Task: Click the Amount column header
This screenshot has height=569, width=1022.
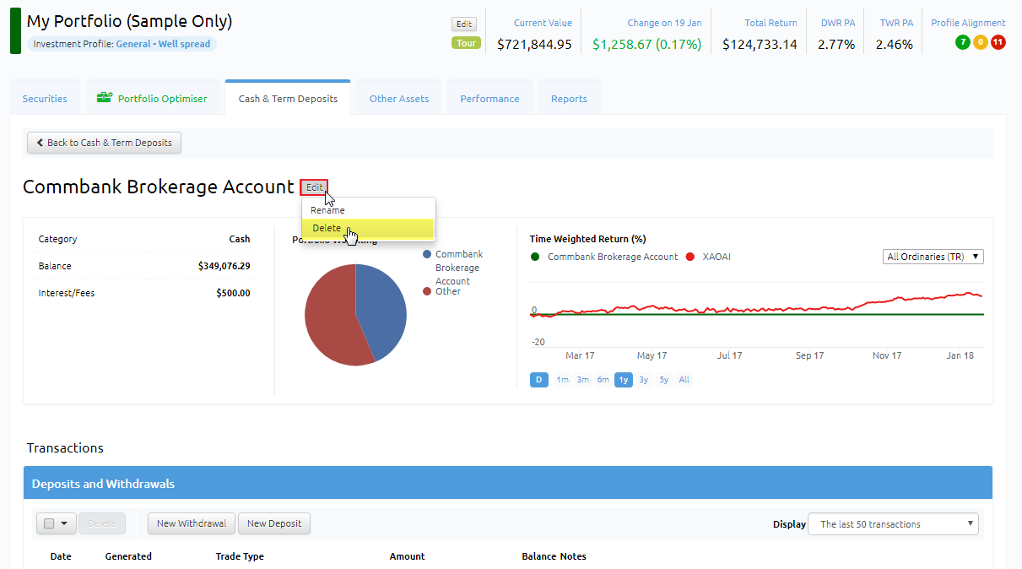Action: coord(407,556)
